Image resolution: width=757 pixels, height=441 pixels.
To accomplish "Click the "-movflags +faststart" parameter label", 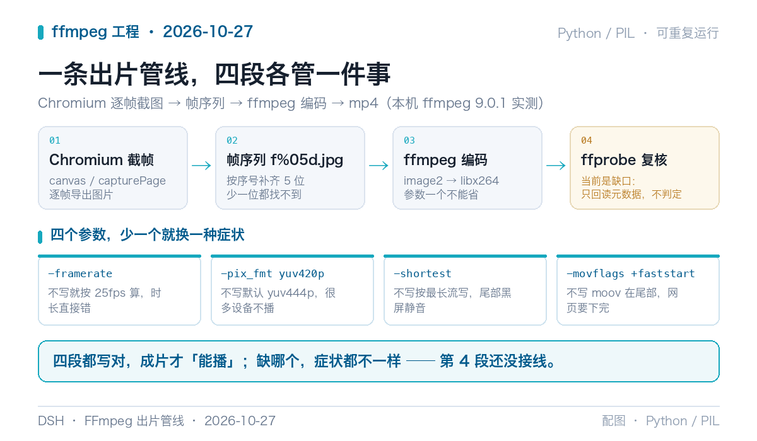I will click(631, 273).
